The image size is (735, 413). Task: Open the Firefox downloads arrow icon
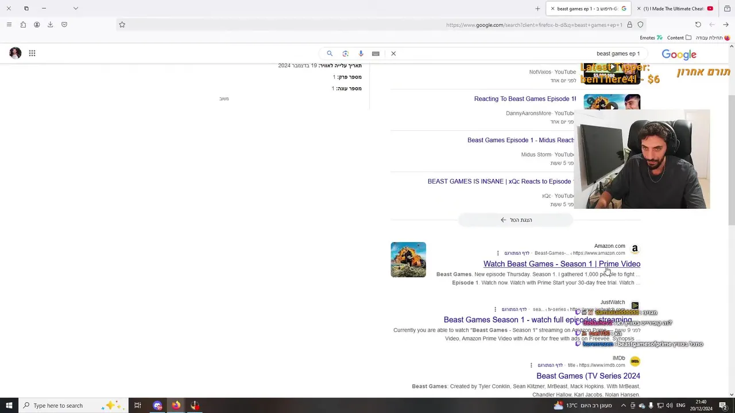coord(50,25)
